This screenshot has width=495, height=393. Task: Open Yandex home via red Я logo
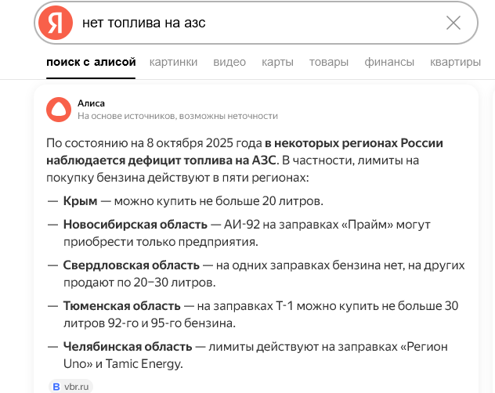pyautogui.click(x=56, y=23)
